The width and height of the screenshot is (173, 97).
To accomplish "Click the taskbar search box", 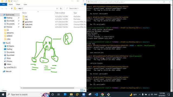I will [28, 95].
